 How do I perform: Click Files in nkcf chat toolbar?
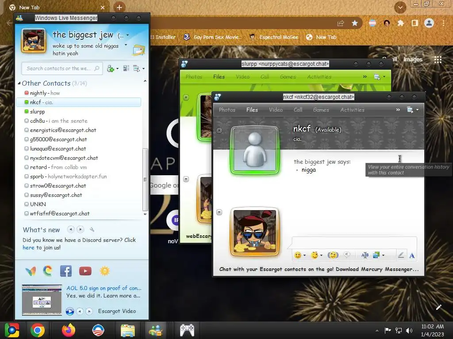point(252,110)
